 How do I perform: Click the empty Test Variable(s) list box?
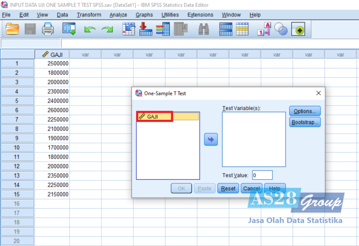click(253, 139)
